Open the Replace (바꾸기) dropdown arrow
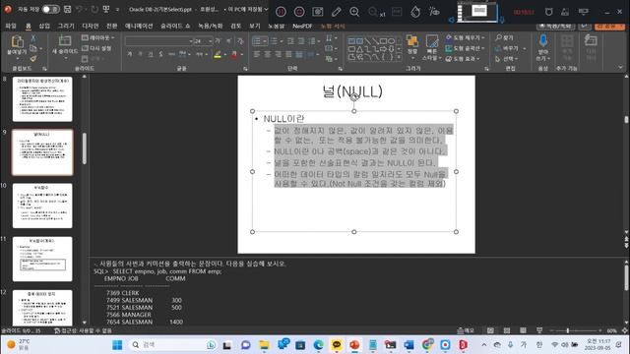This screenshot has width=630, height=354. click(525, 48)
